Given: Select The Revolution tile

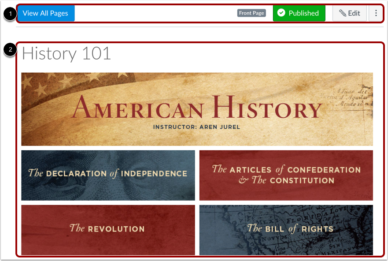Looking at the screenshot, I should point(108,230).
